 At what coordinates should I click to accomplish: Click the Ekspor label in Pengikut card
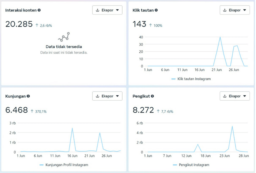pos(235,96)
